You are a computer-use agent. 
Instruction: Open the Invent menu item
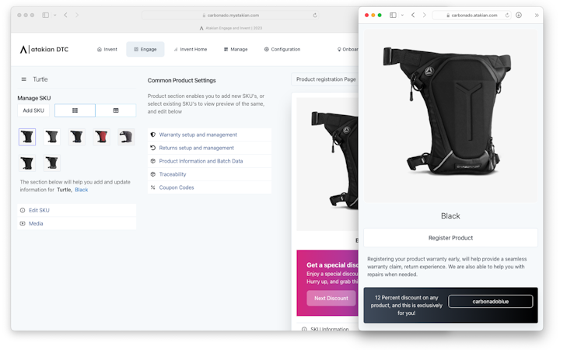pos(107,49)
